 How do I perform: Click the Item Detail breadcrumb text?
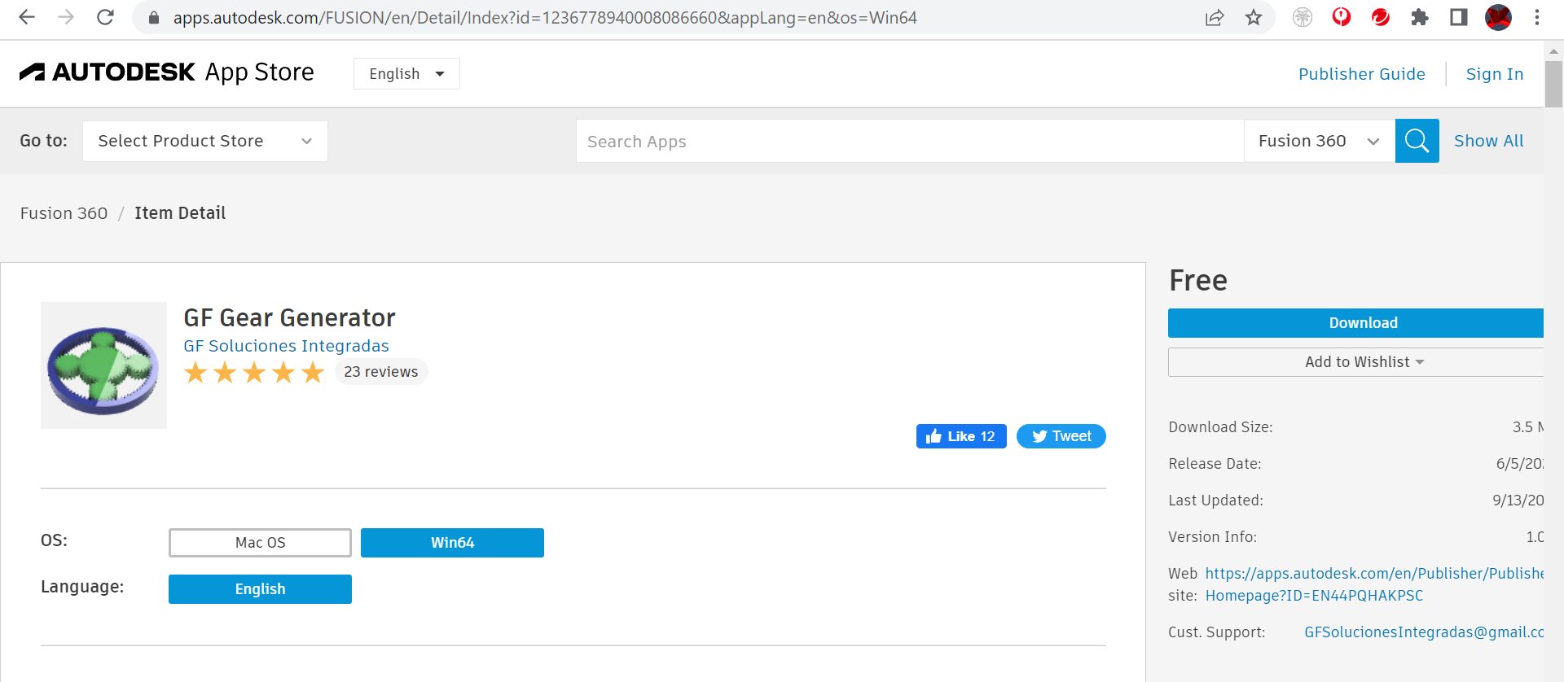pos(180,213)
